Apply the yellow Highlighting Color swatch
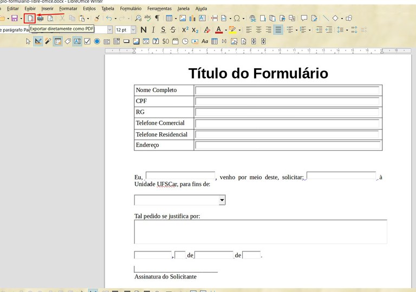416x292 pixels. tap(232, 30)
